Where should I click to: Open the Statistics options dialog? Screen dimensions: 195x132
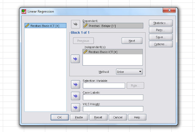point(161,23)
